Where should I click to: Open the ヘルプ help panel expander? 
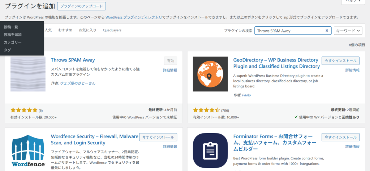(x=355, y=1)
